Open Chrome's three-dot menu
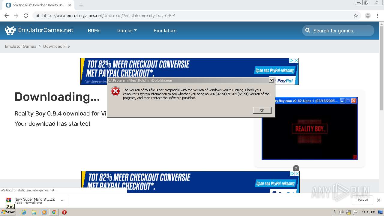This screenshot has height=216, width=384. [x=378, y=16]
